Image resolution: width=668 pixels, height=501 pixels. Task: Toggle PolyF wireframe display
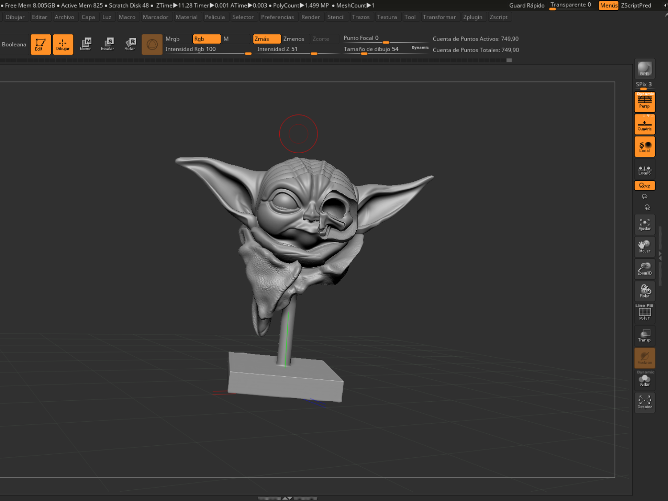(644, 313)
